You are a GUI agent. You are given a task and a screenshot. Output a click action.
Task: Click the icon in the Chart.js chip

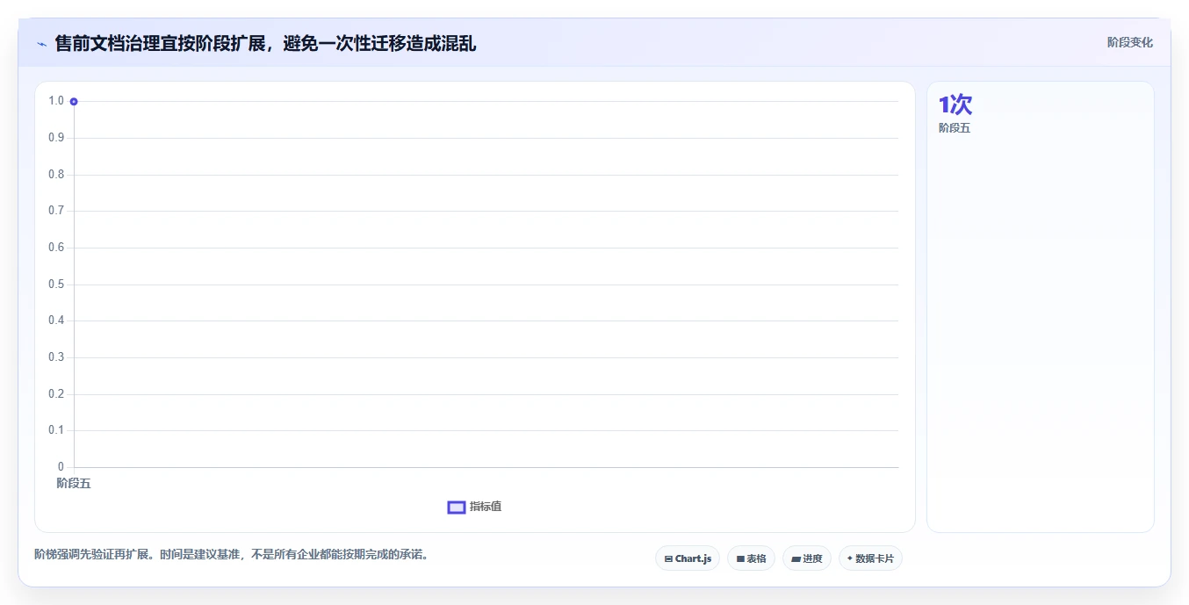point(668,559)
